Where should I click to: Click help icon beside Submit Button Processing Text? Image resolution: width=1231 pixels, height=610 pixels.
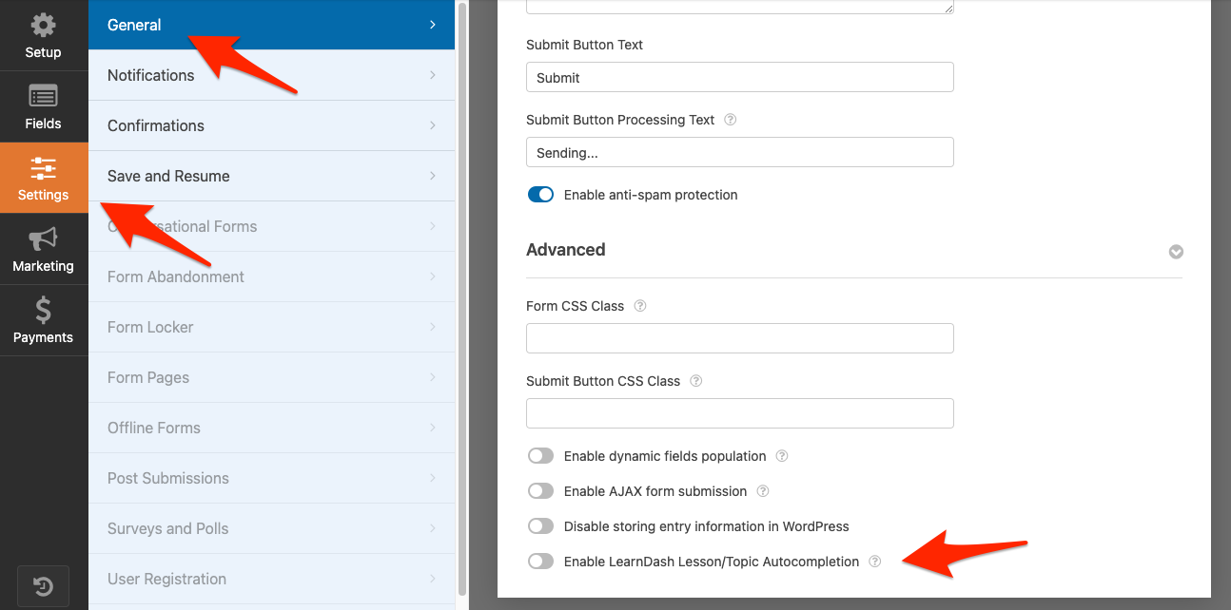pyautogui.click(x=731, y=120)
